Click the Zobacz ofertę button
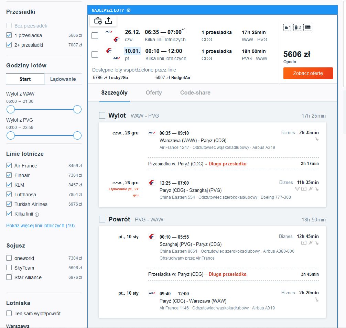Image resolution: width=346 pixels, height=328 pixels. 308,73
